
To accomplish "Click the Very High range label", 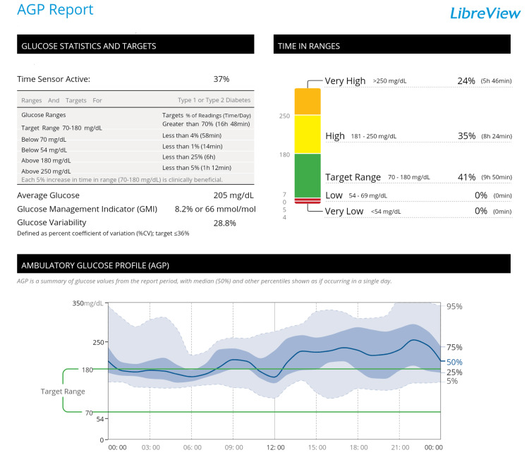I will [x=345, y=81].
